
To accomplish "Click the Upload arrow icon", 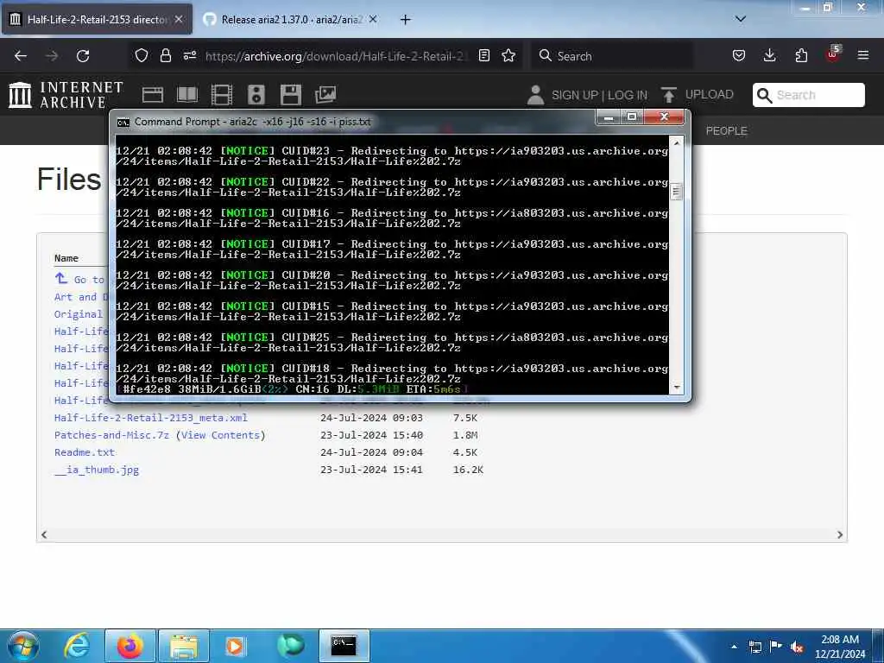I will pyautogui.click(x=669, y=95).
